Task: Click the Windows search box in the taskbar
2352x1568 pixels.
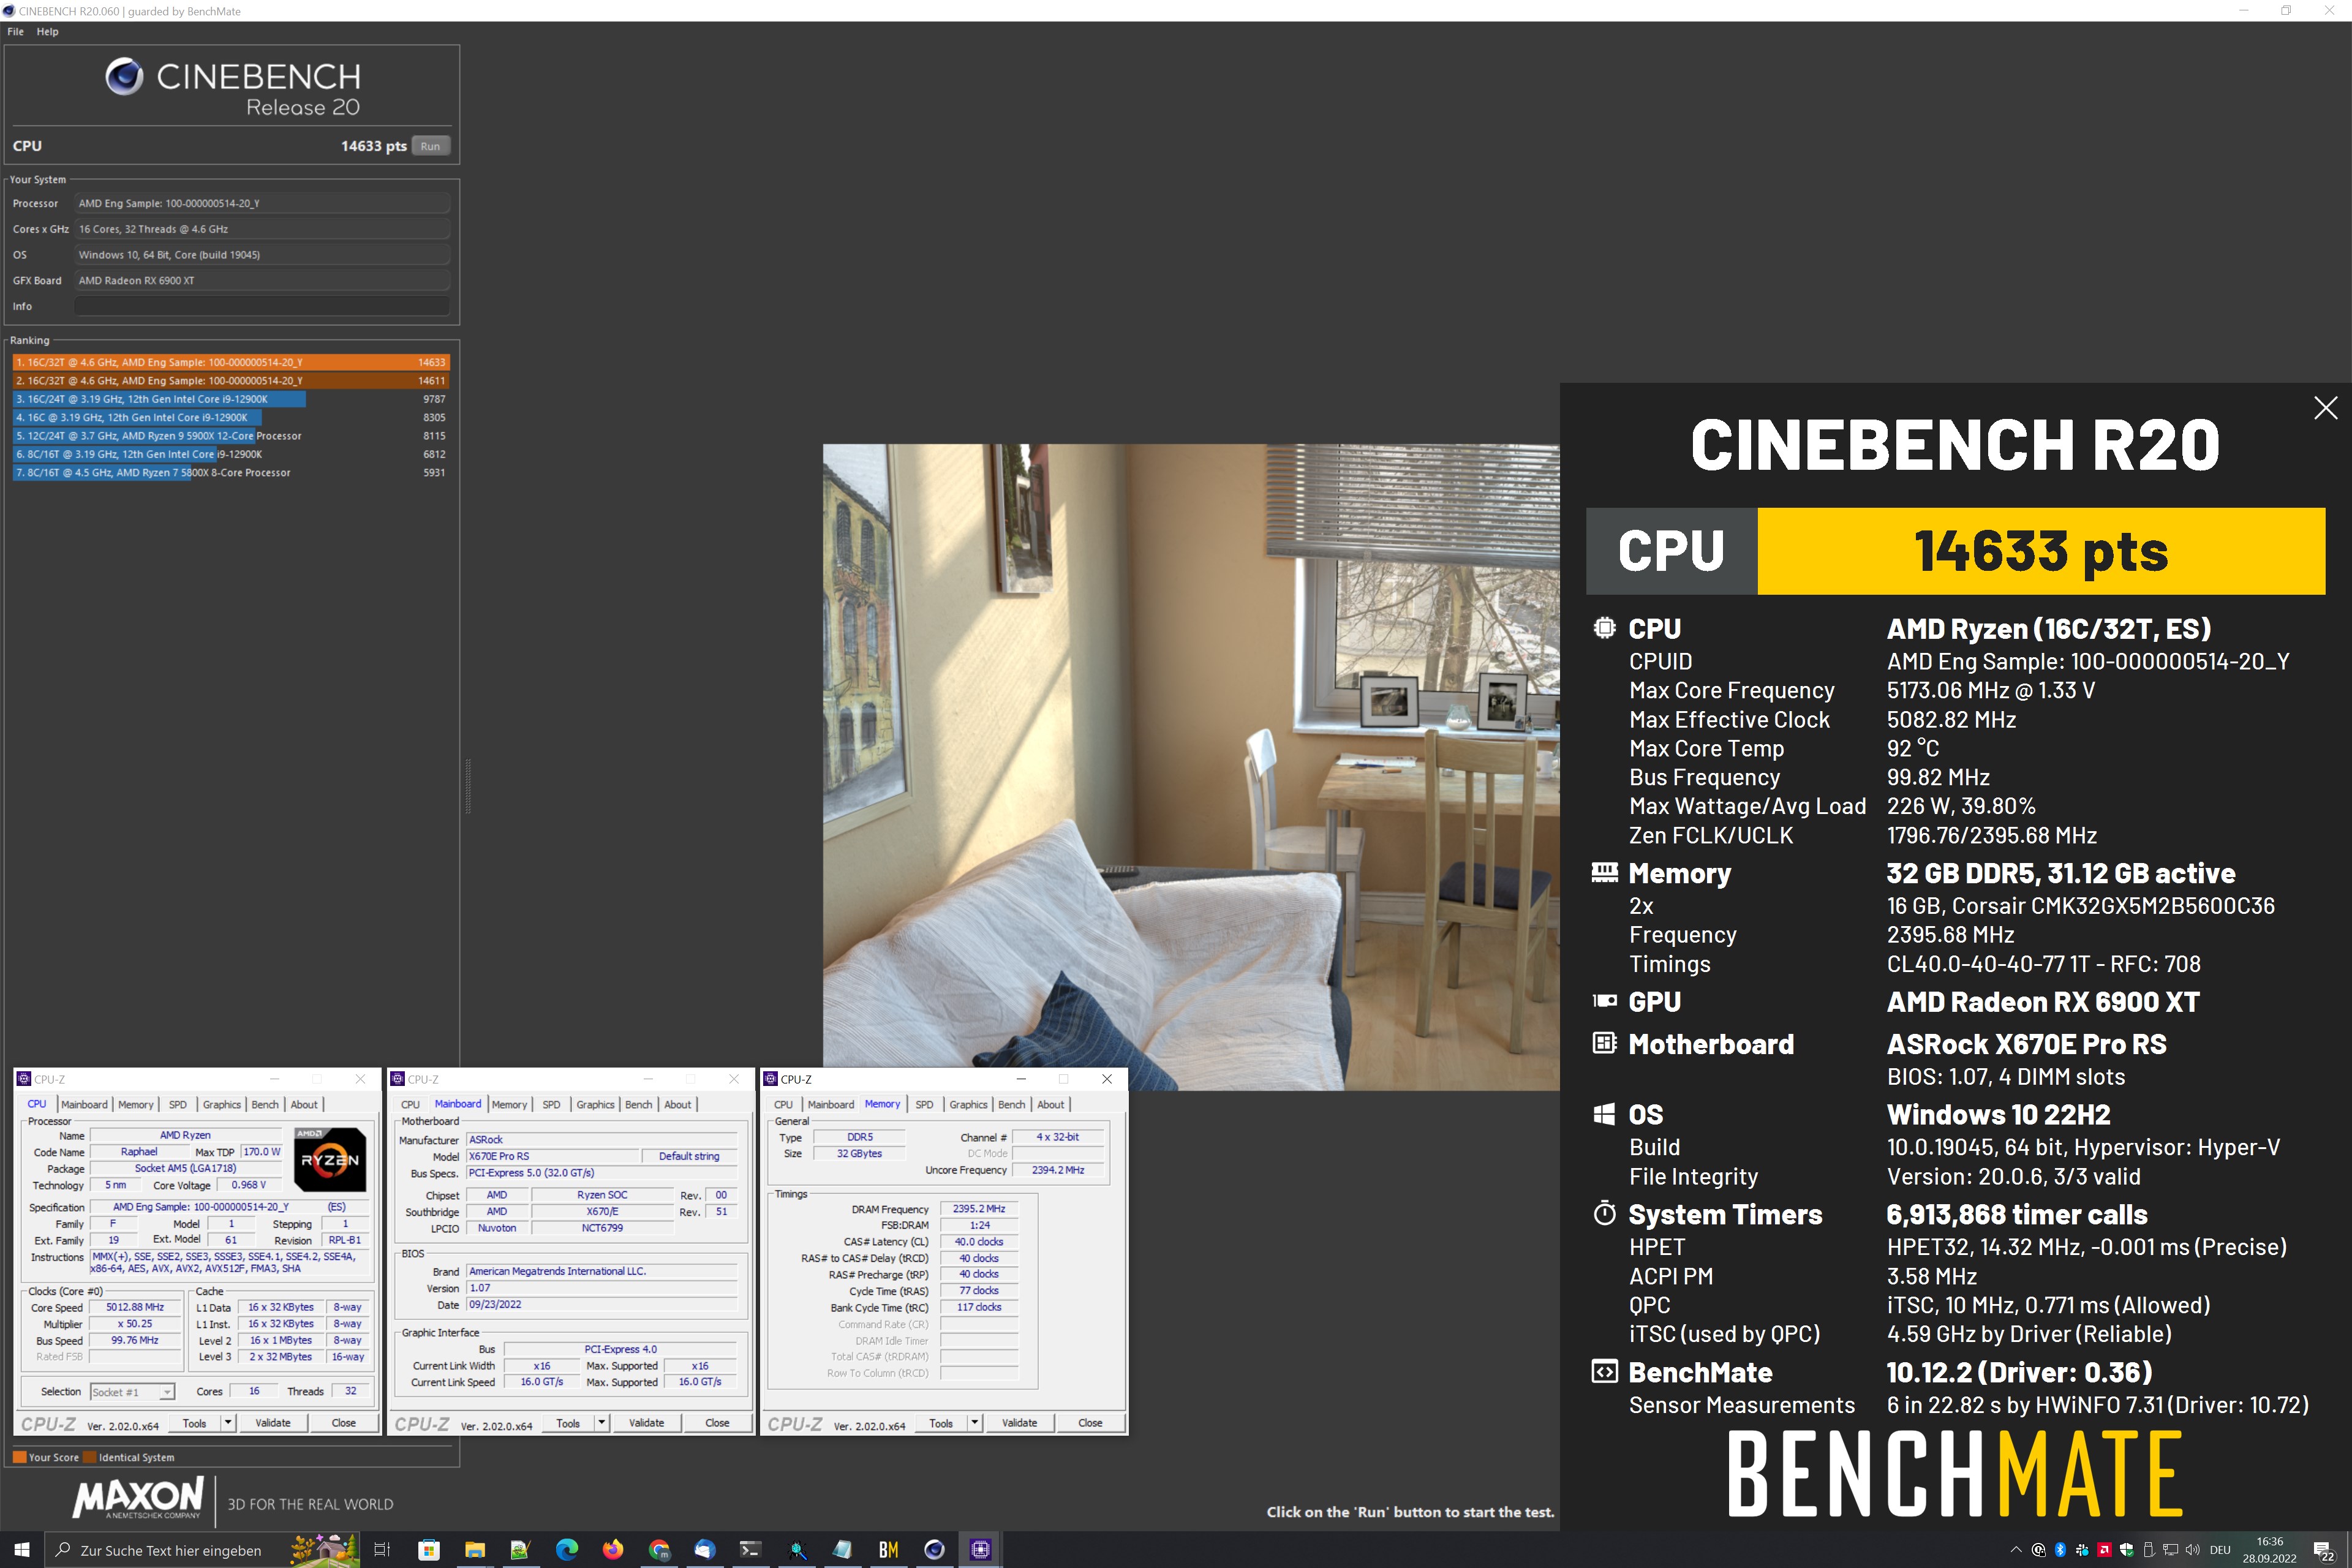Action: 203,1549
